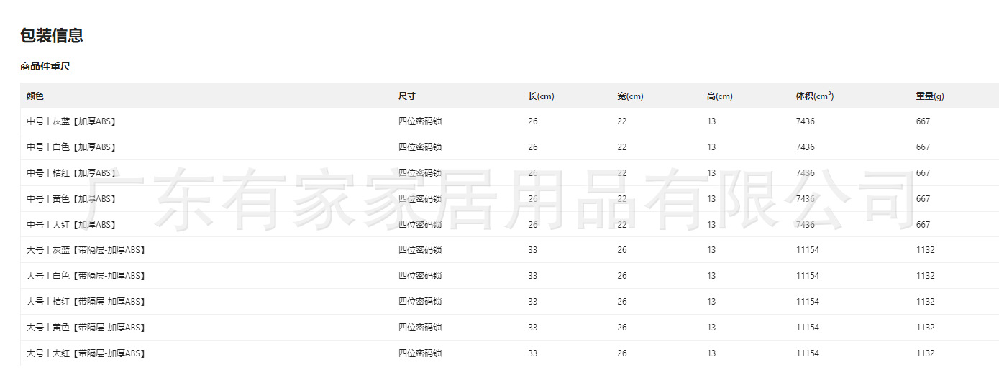Image resolution: width=999 pixels, height=375 pixels.
Task: Click the 宽(cm) column header
Action: click(630, 96)
